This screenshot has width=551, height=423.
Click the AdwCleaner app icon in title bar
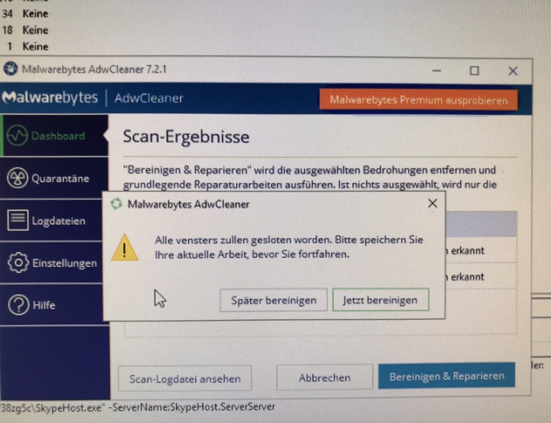click(x=10, y=69)
